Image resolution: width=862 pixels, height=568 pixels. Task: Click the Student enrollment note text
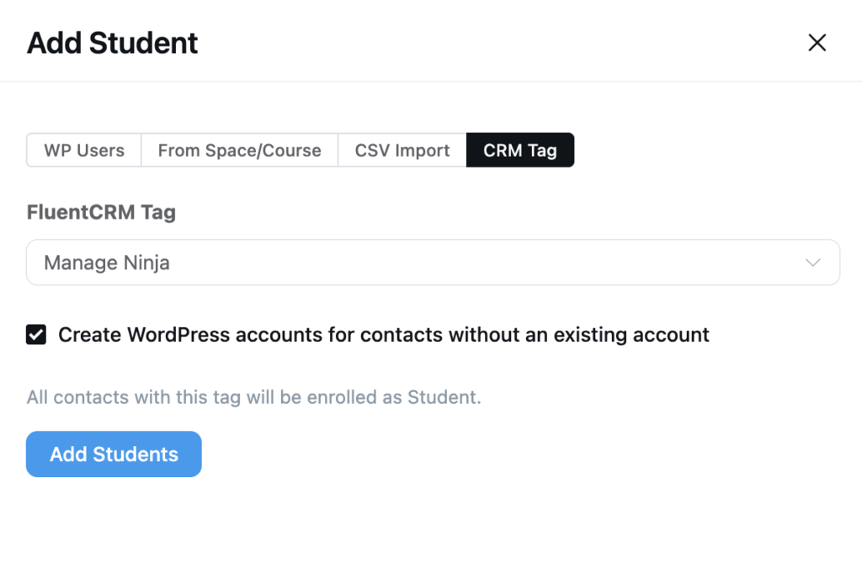coord(253,396)
